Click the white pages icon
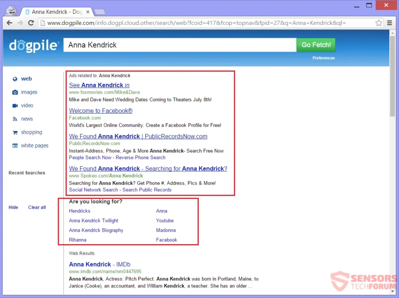The image size is (399, 298). pos(15,146)
